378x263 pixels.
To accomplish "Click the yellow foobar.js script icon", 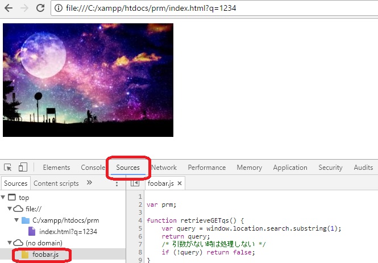I will [x=25, y=254].
